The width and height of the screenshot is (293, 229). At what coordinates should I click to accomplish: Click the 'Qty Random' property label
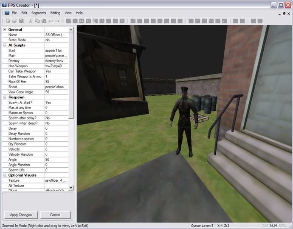[17, 144]
